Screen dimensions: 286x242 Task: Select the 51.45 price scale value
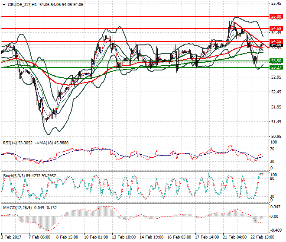(x=276, y=122)
